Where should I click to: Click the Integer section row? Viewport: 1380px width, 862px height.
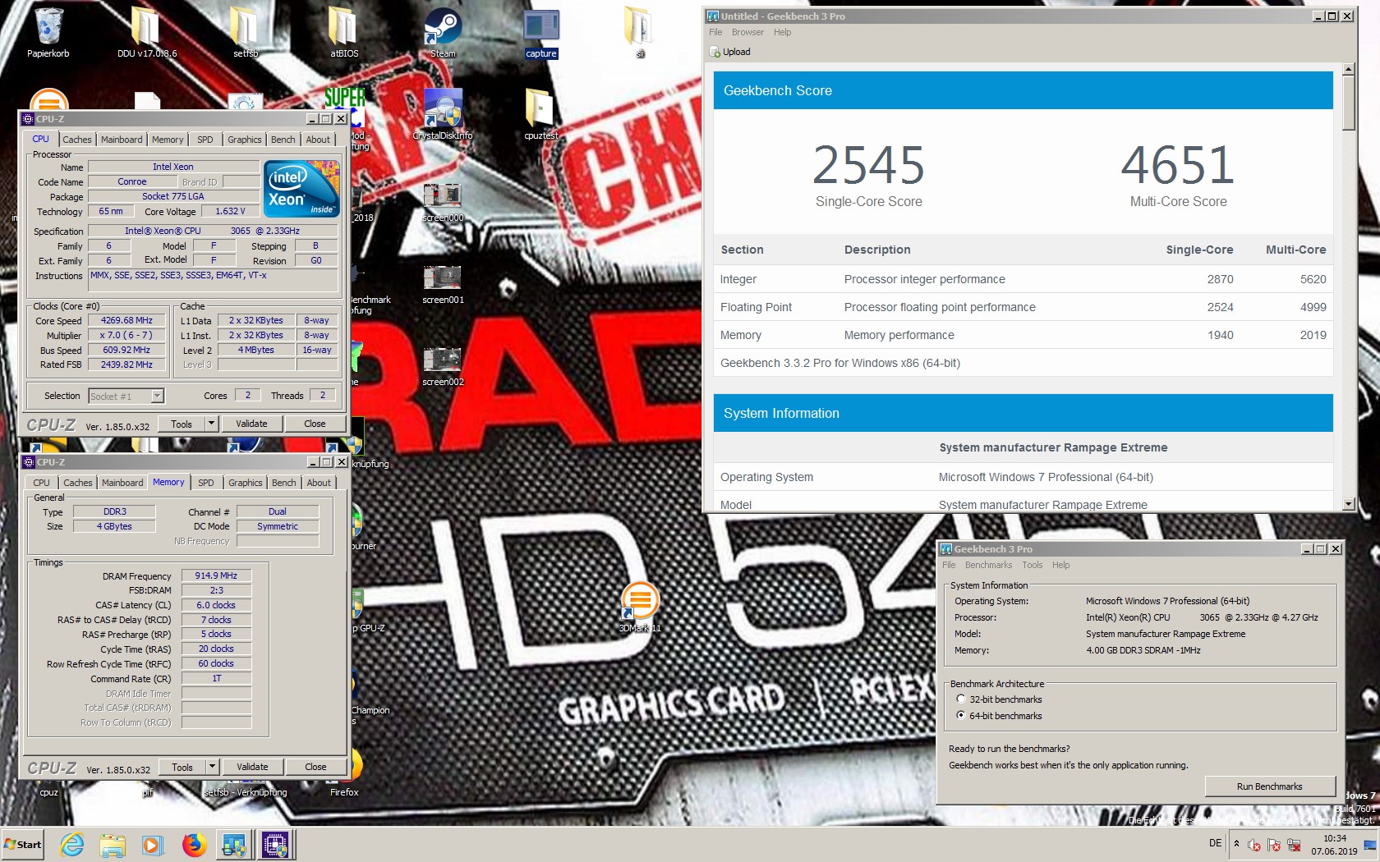click(x=1023, y=279)
